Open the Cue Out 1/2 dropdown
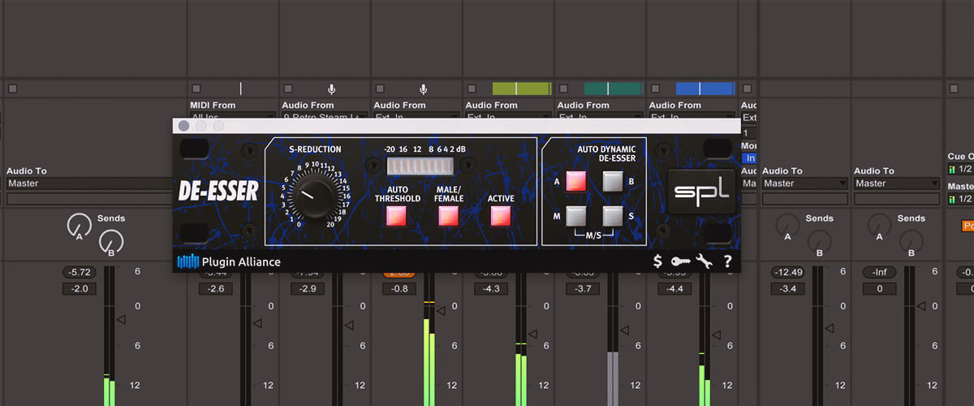 click(x=960, y=169)
